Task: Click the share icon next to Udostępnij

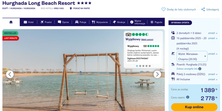Action: click(x=203, y=9)
